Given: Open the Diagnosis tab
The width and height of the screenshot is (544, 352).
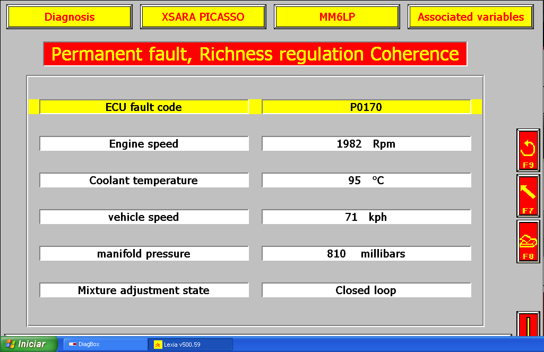Looking at the screenshot, I should coord(70,17).
